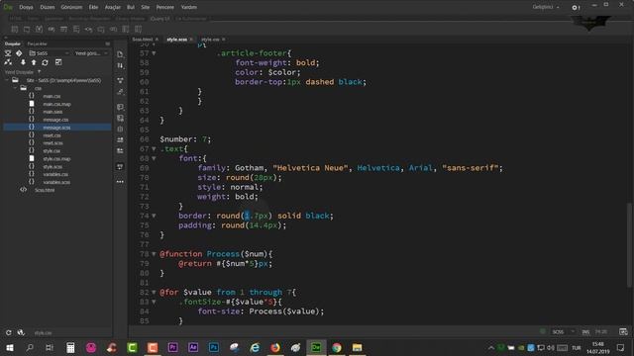Image resolution: width=634 pixels, height=356 pixels.
Task: Click the three dots more-tools icon in sidebar
Action: pos(120,182)
